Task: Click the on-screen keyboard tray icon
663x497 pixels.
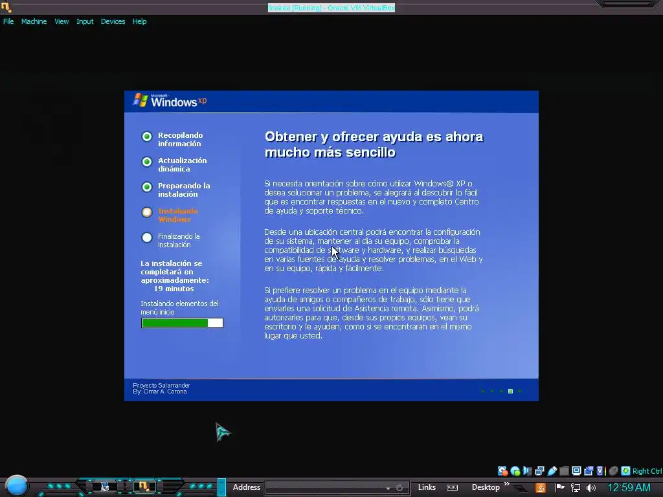Action: click(x=452, y=488)
